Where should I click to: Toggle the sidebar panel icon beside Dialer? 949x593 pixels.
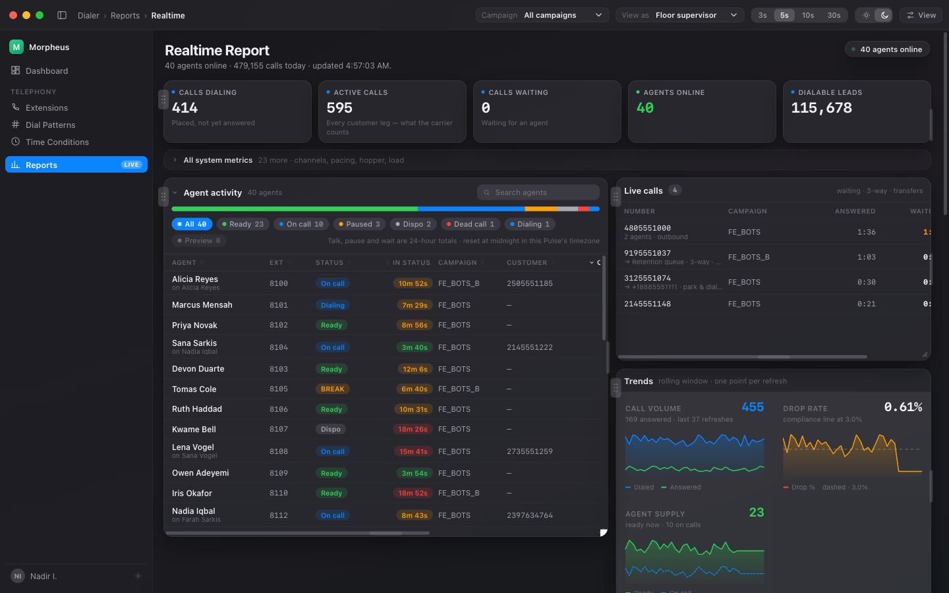pos(62,15)
